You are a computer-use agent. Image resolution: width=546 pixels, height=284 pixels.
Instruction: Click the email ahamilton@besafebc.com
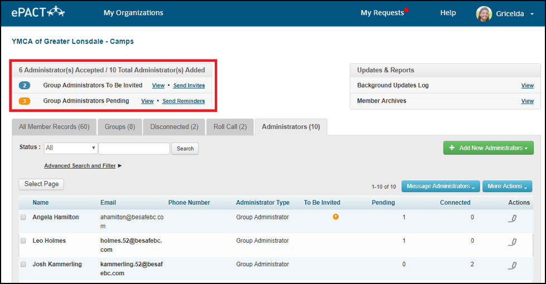pyautogui.click(x=132, y=222)
